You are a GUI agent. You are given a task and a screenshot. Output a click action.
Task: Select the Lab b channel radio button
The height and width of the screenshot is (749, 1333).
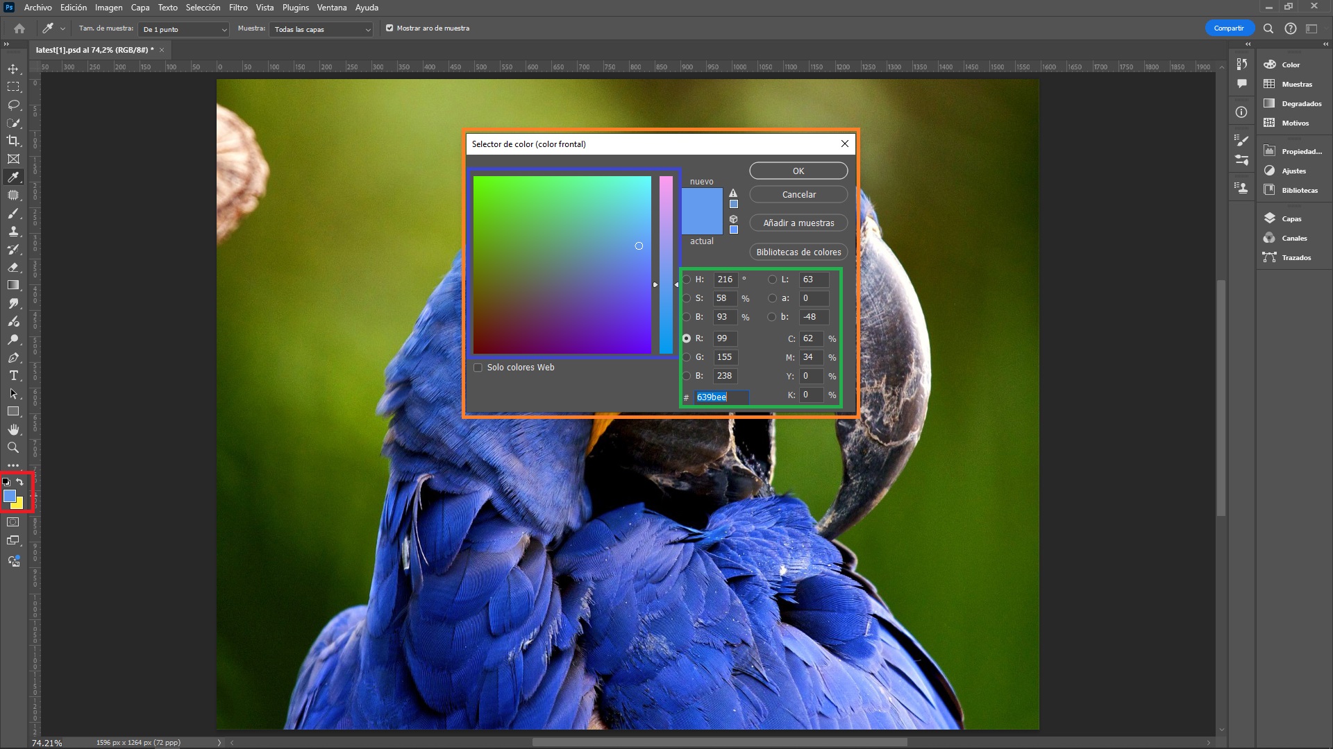point(772,317)
